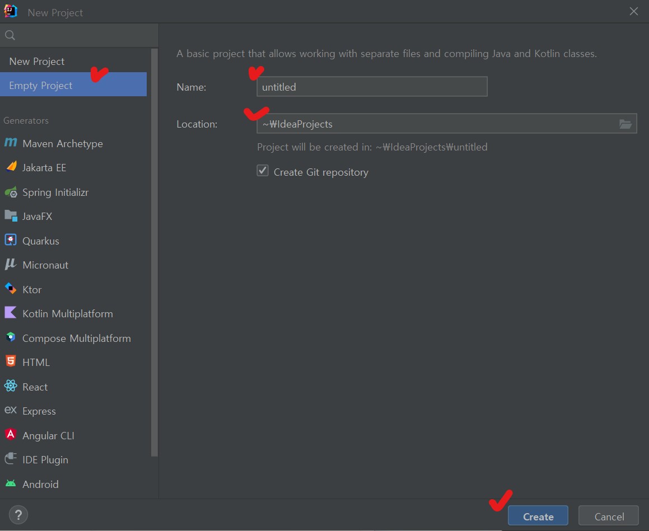649x531 pixels.
Task: Select the Jakarta EE label
Action: coord(44,168)
